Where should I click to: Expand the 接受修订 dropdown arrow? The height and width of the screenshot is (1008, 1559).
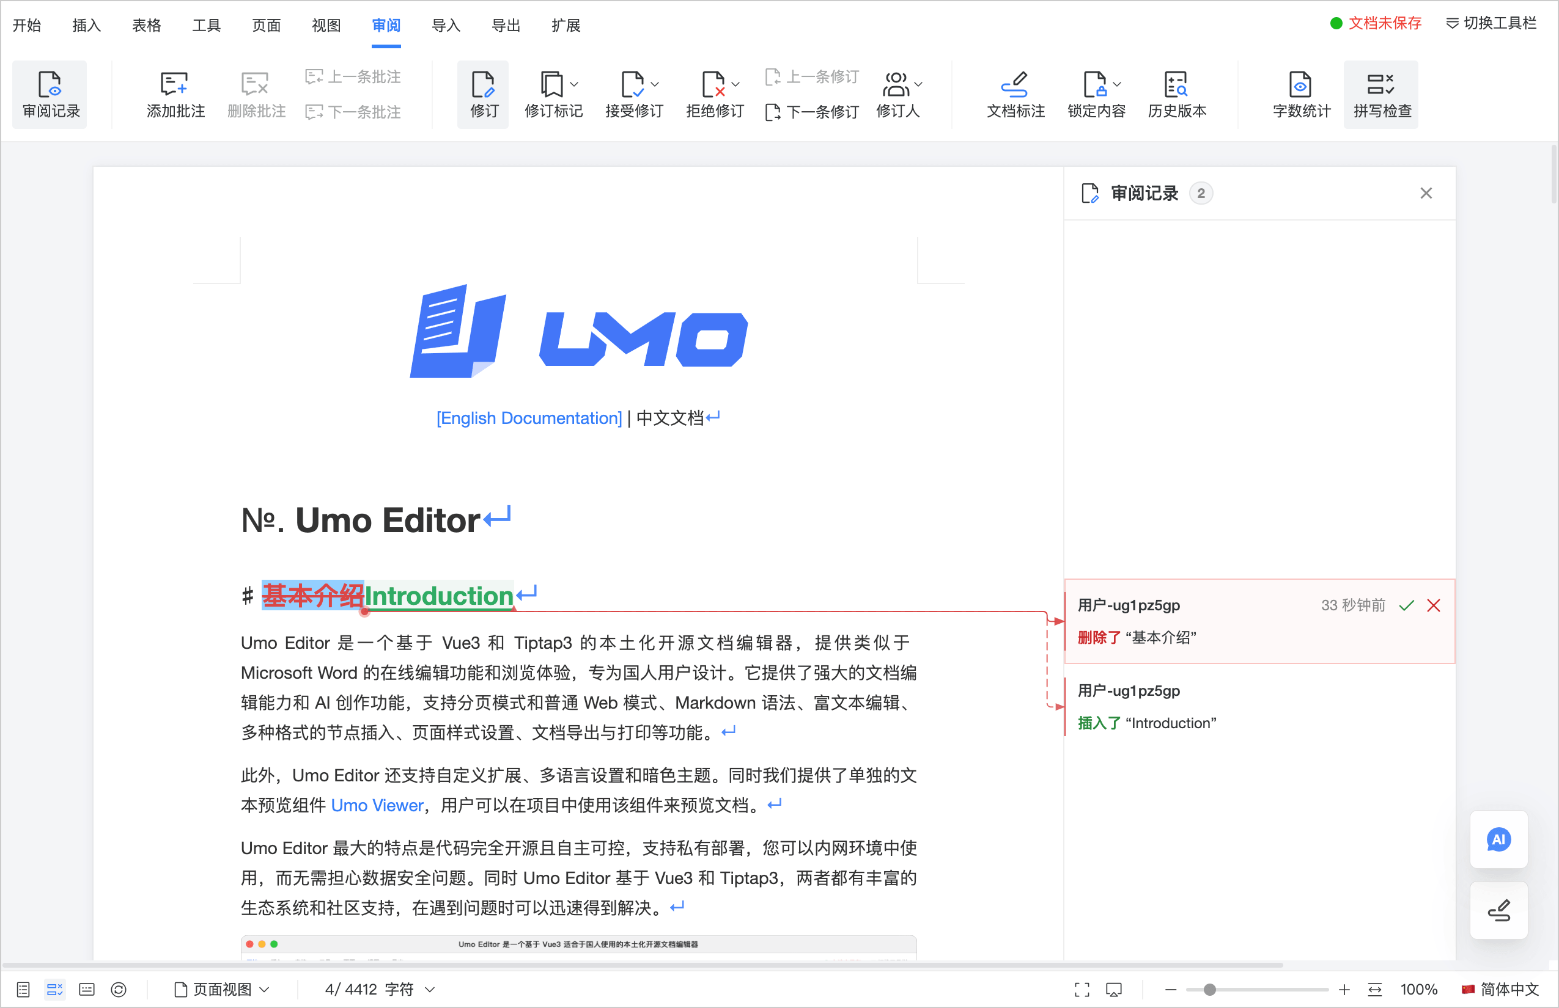[655, 84]
